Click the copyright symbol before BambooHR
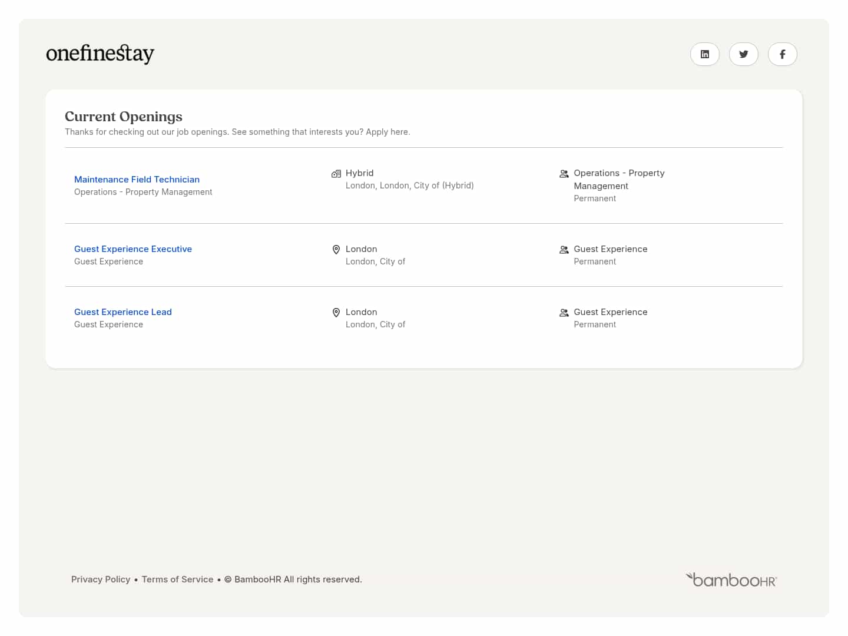 point(228,579)
